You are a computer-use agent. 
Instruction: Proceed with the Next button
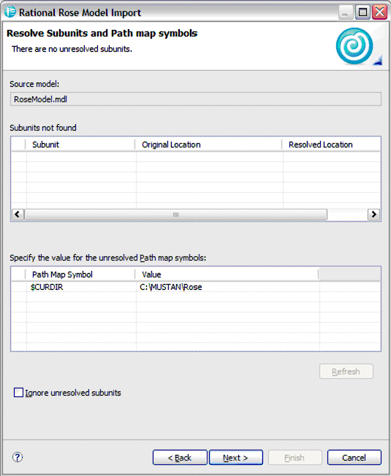236,458
